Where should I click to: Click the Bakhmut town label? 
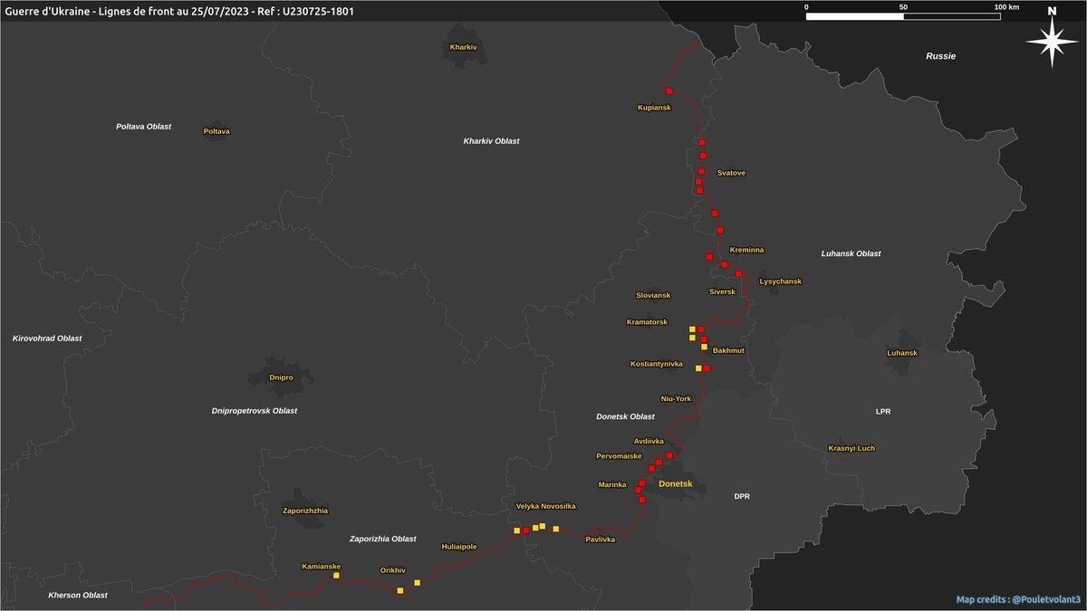click(x=728, y=350)
